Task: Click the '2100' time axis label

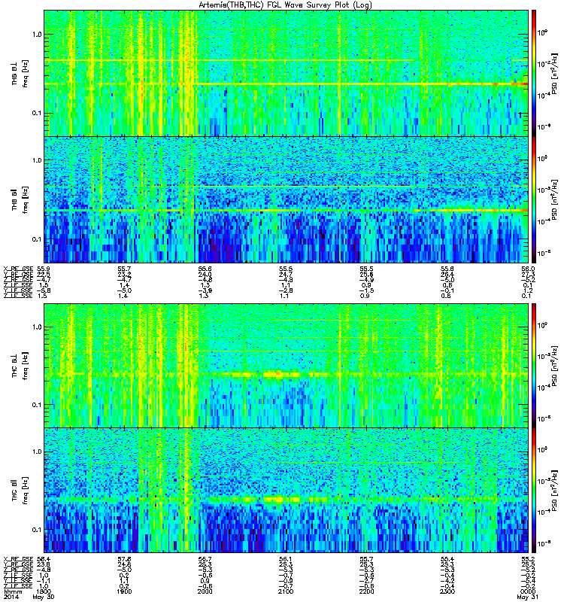Action: pyautogui.click(x=286, y=591)
